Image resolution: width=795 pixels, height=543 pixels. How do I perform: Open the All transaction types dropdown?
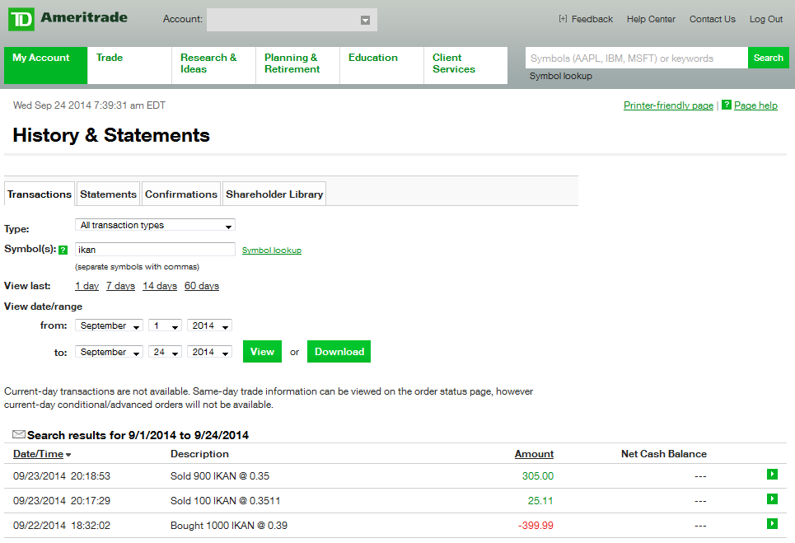[155, 225]
